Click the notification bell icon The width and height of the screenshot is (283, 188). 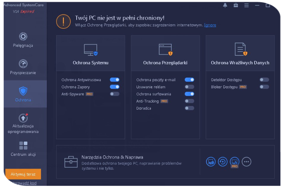225,5
